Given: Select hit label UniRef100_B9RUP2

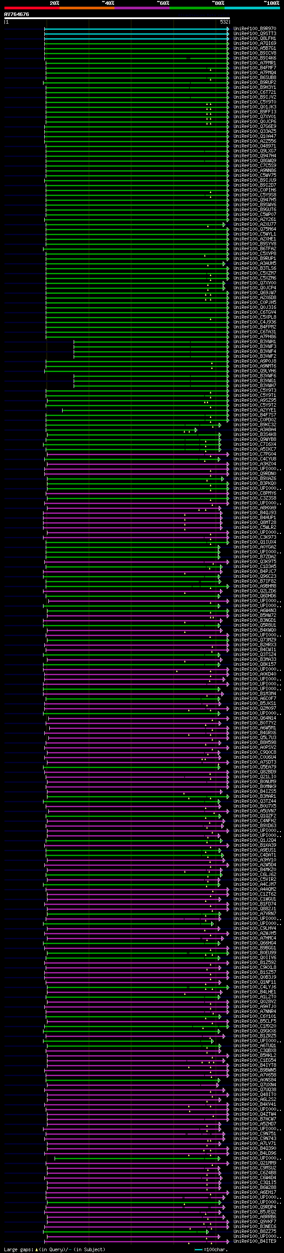Looking at the screenshot, I should [x=255, y=82].
